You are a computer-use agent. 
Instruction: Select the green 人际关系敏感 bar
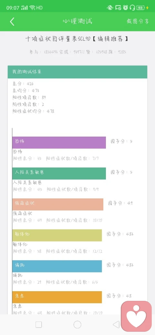click(59, 174)
